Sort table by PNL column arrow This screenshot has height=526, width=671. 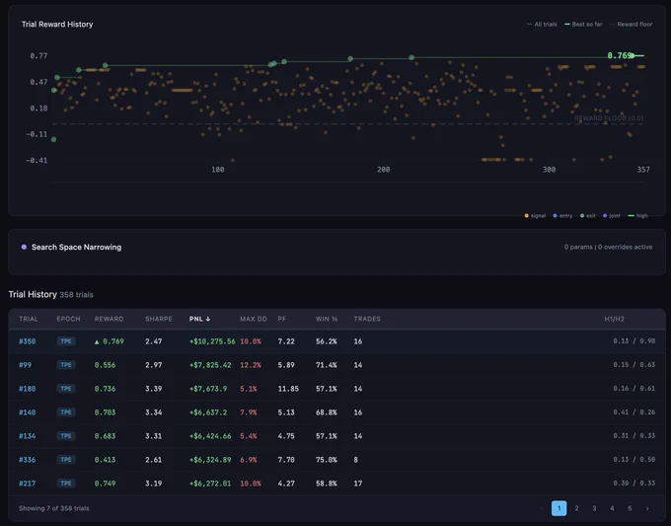(x=208, y=319)
